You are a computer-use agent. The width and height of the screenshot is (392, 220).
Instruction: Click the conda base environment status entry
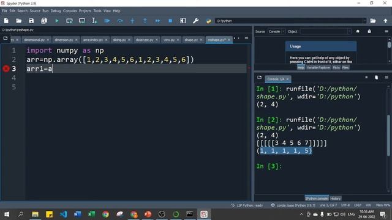pos(293,205)
